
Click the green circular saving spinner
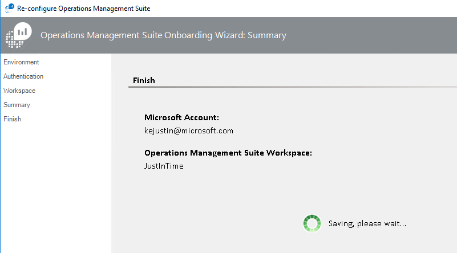click(312, 223)
